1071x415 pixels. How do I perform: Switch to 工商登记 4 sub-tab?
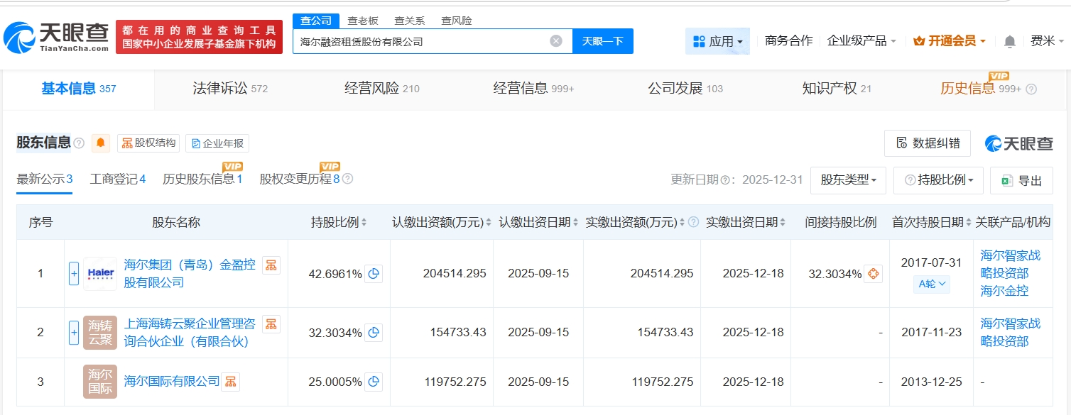pos(117,179)
